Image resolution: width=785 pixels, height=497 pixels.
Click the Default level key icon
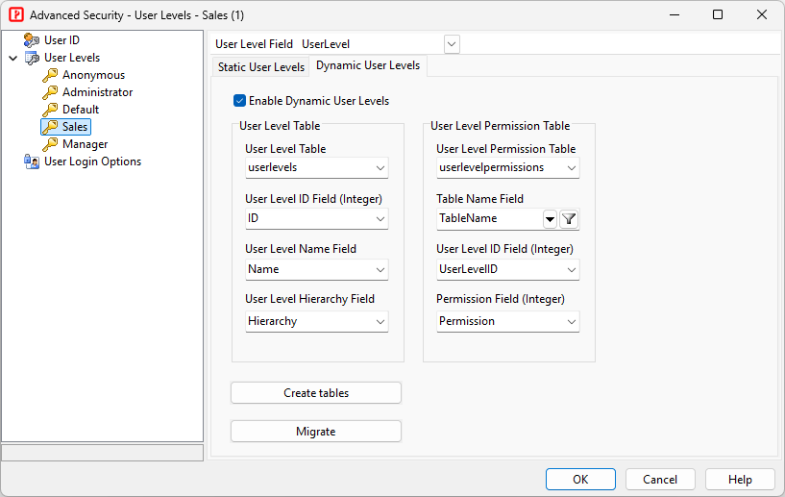(50, 110)
